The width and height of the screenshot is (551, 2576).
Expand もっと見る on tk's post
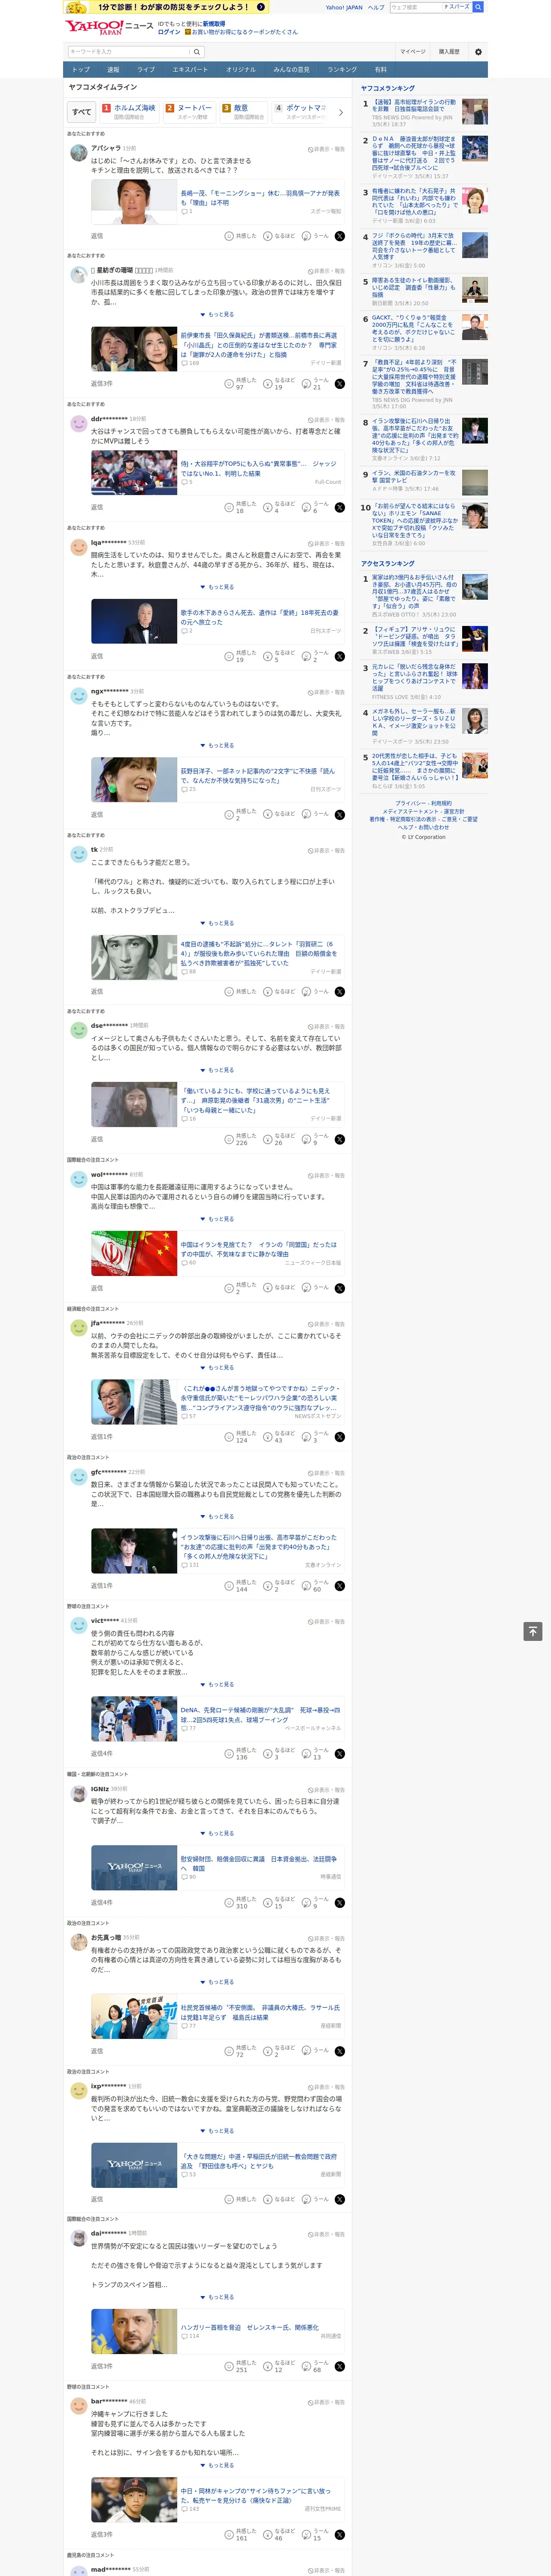pyautogui.click(x=217, y=923)
